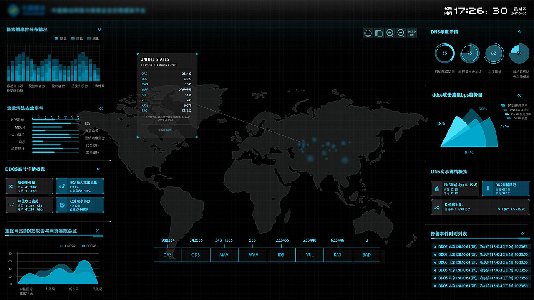Image resolution: width=534 pixels, height=300 pixels.
Task: Click the value 988234 above OAS
Action: pos(168,240)
